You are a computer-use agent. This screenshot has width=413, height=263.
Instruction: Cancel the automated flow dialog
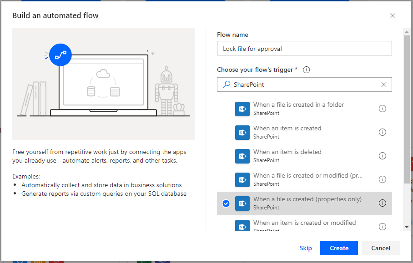(380, 248)
